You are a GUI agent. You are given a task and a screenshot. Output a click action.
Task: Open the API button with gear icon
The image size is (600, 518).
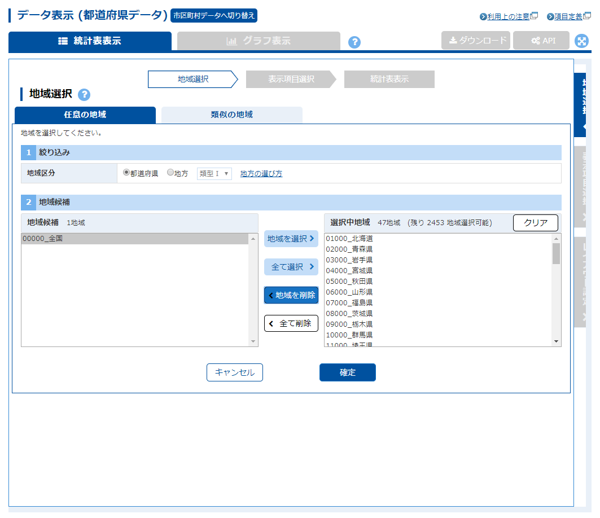click(541, 41)
